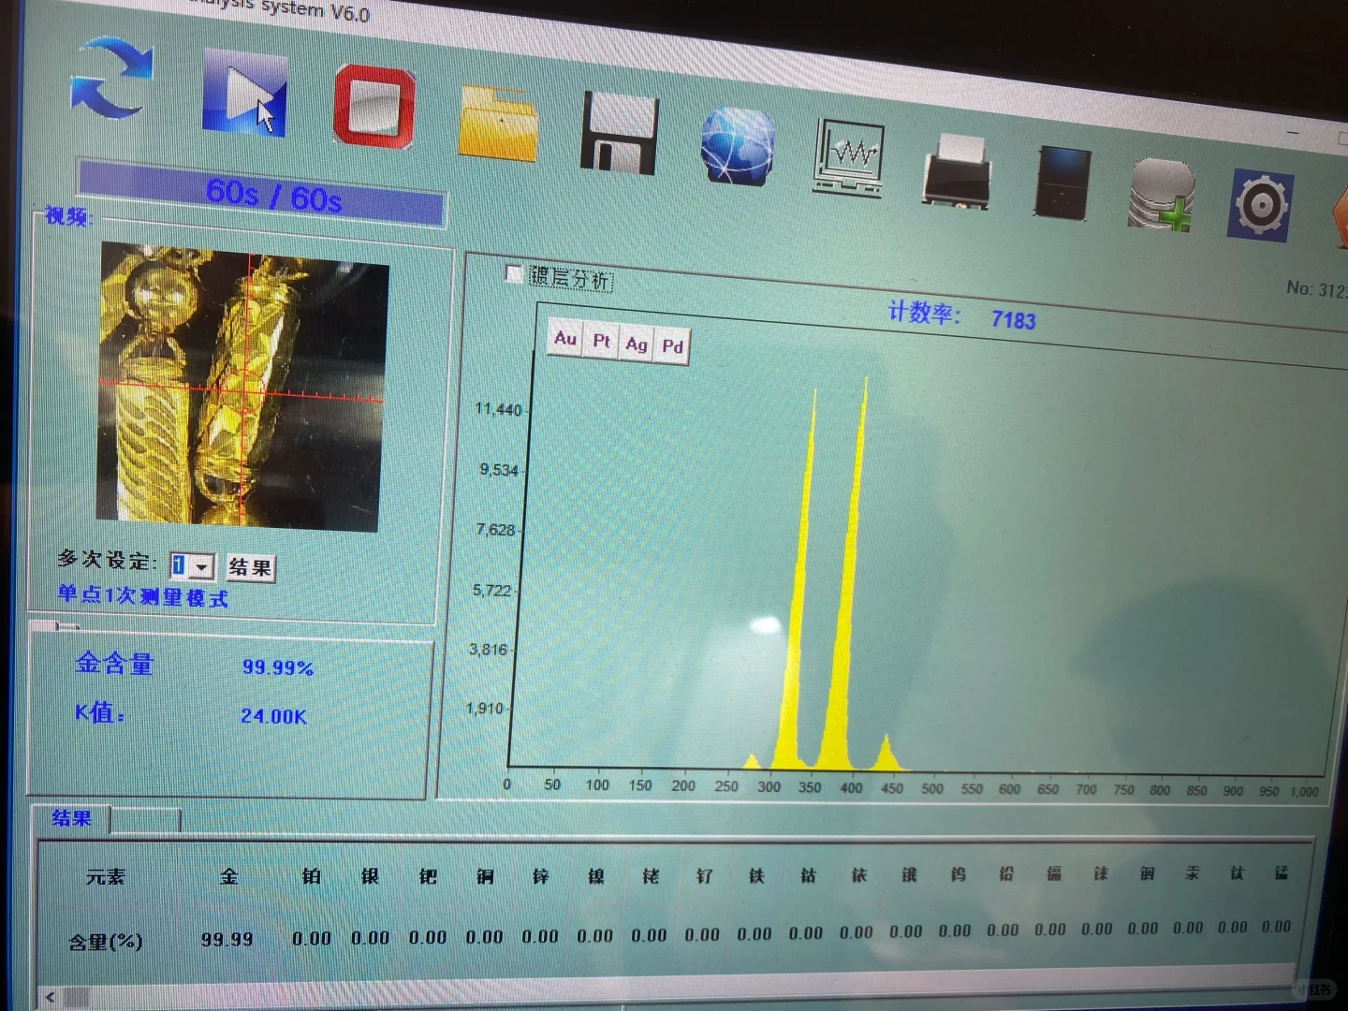Image resolution: width=1348 pixels, height=1011 pixels.
Task: Click the 铑 column header
Action: (x=651, y=876)
